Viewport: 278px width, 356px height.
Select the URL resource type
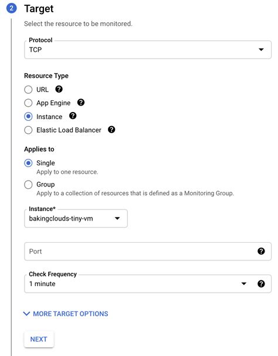pos(28,90)
